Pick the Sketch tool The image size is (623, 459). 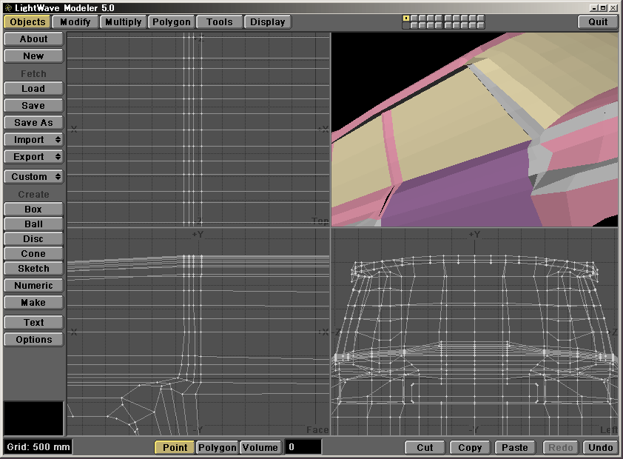click(x=33, y=269)
